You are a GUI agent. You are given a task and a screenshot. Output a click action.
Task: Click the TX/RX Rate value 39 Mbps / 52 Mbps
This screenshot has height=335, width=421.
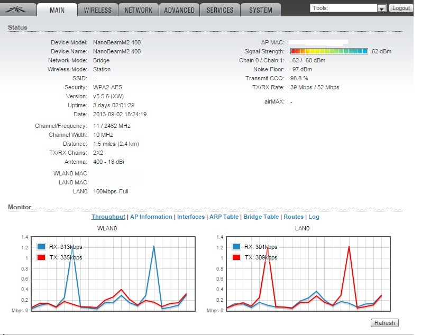click(315, 87)
